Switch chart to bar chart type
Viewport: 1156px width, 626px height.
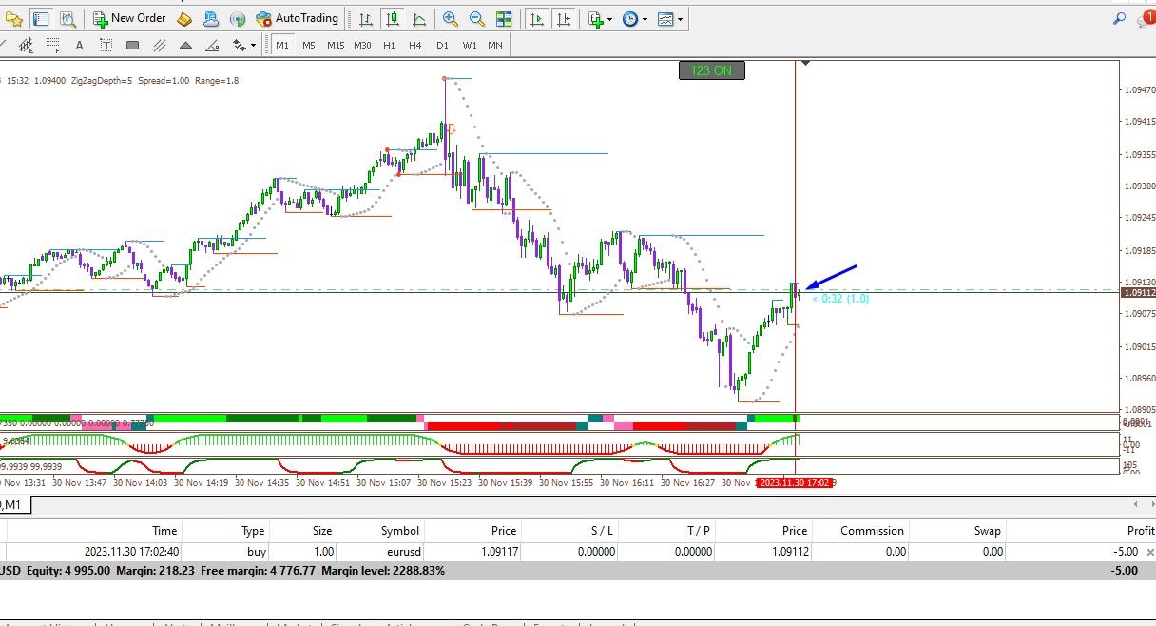click(366, 18)
